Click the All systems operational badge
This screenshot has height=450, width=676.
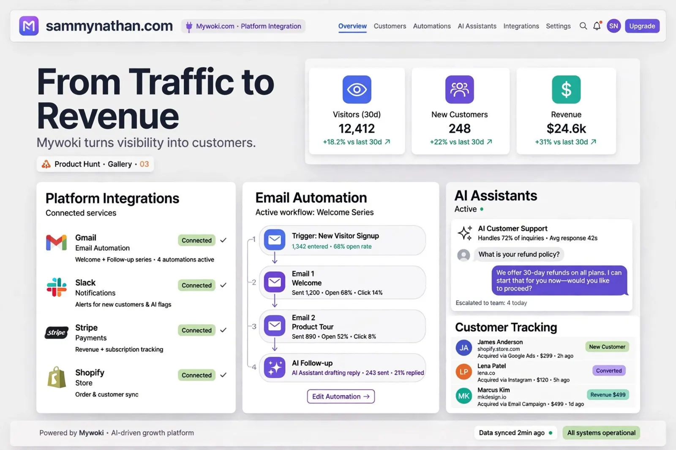click(x=601, y=433)
